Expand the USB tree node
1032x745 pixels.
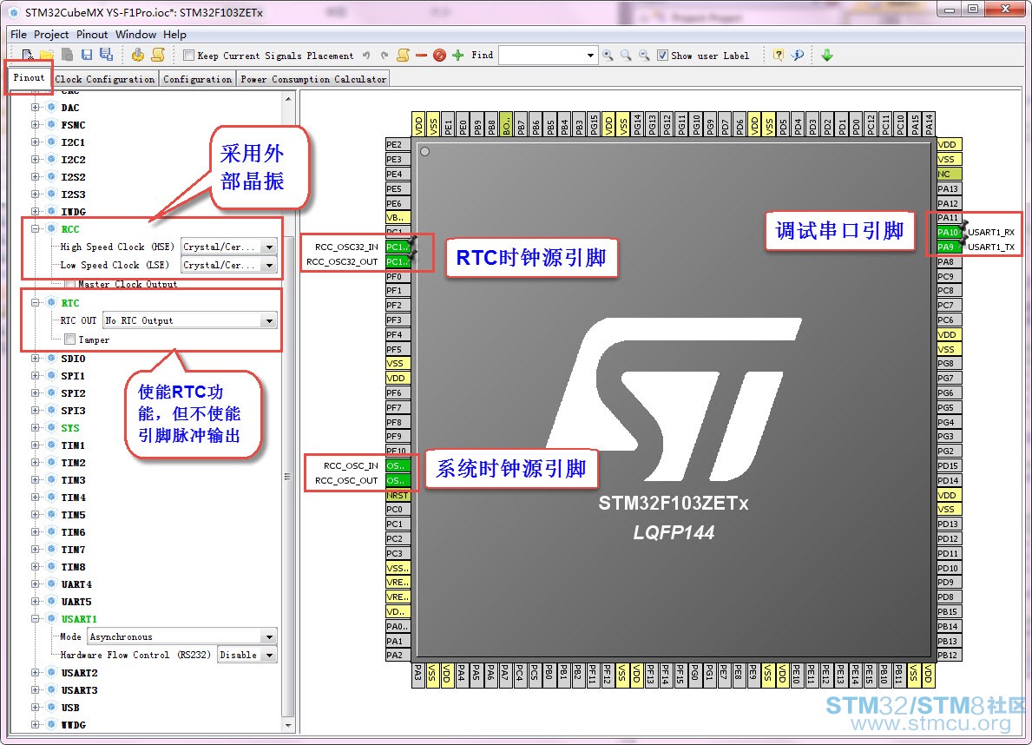(35, 707)
